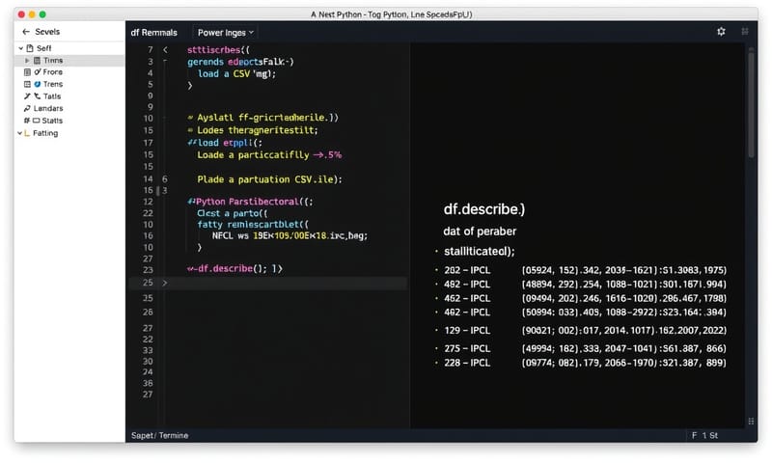
Task: Collapse the Seff tree node
Action: pyautogui.click(x=20, y=47)
